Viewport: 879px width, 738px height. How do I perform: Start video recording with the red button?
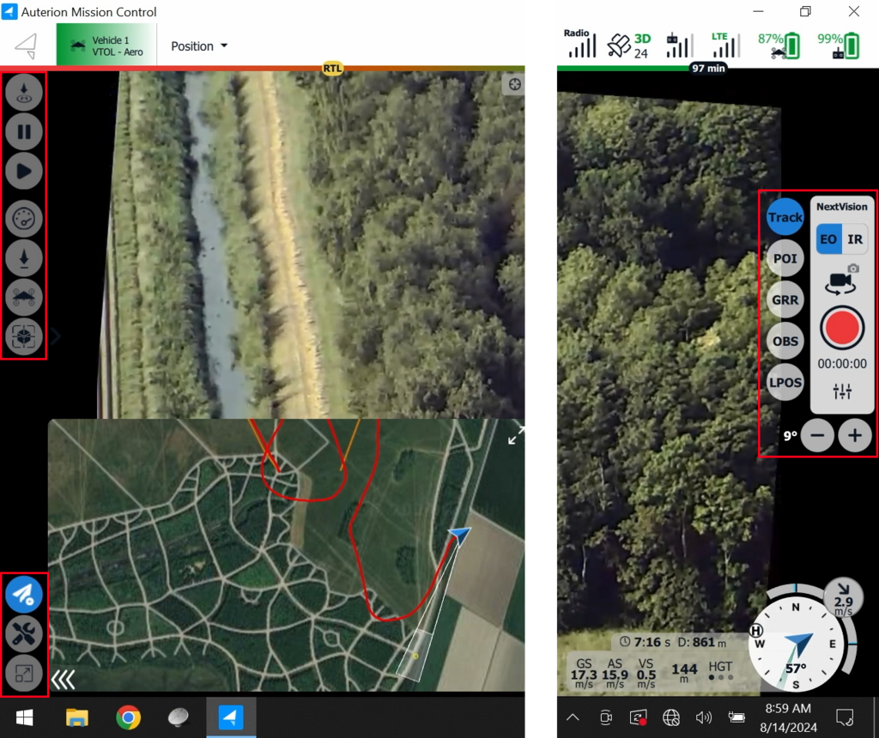(841, 328)
